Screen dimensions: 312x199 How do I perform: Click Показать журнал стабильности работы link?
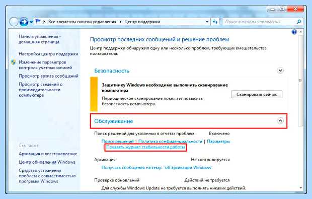[145, 147]
